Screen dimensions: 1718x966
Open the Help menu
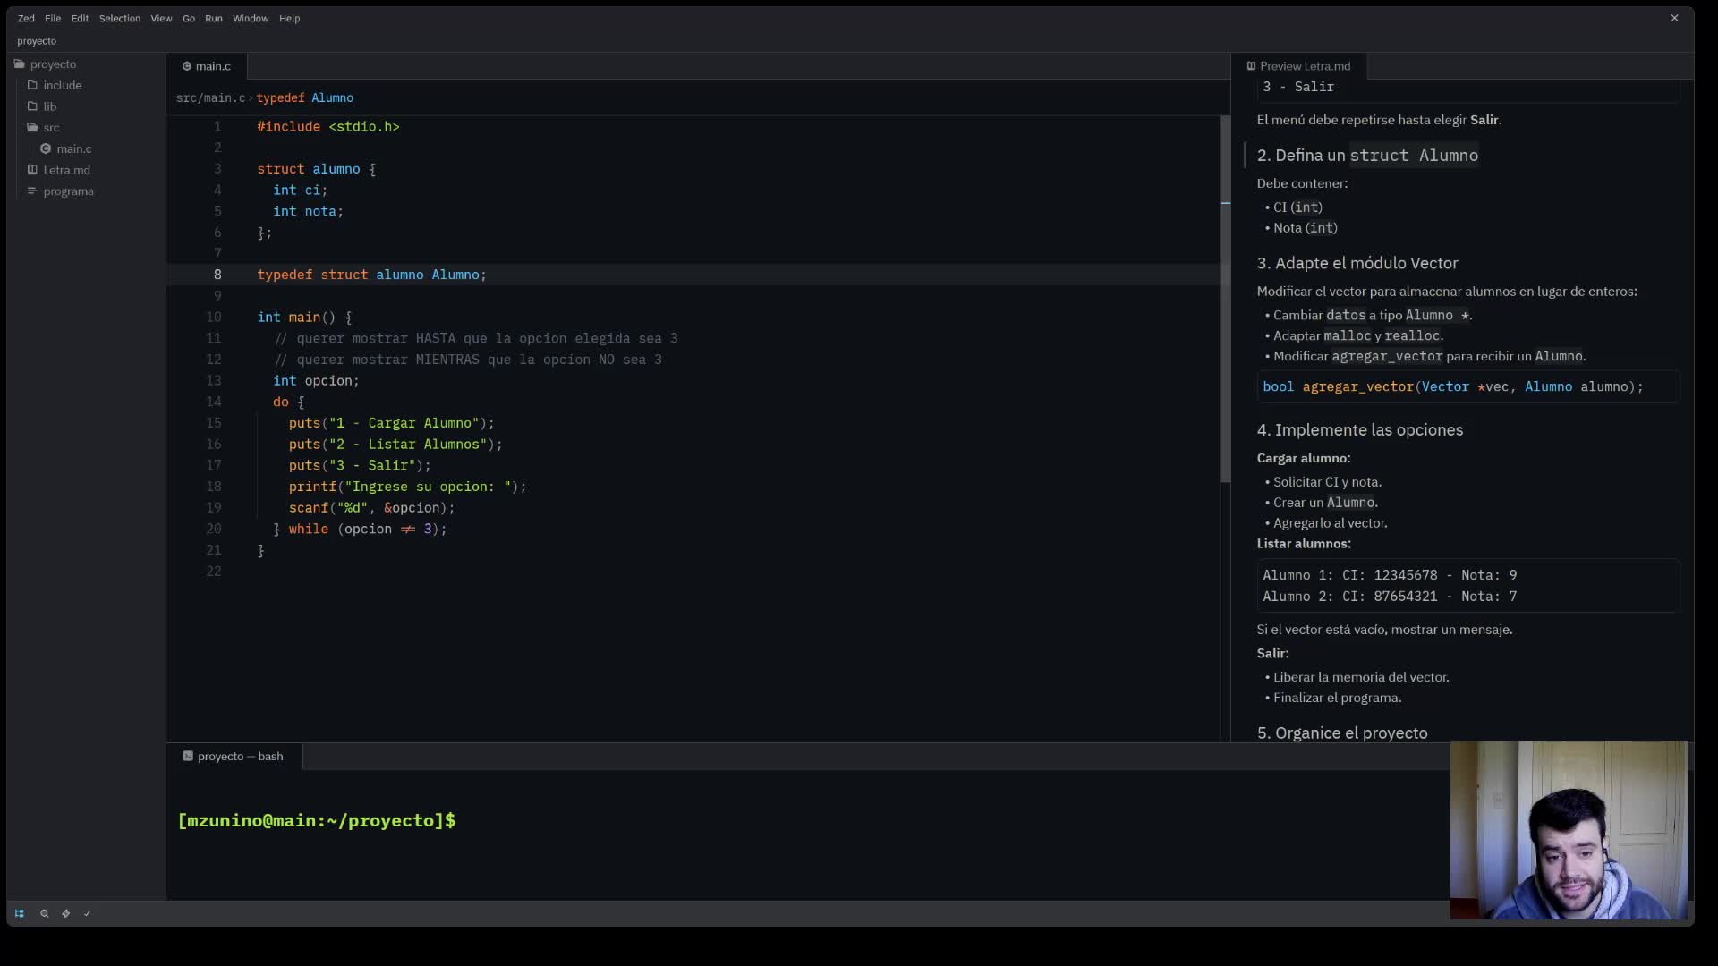tap(289, 18)
